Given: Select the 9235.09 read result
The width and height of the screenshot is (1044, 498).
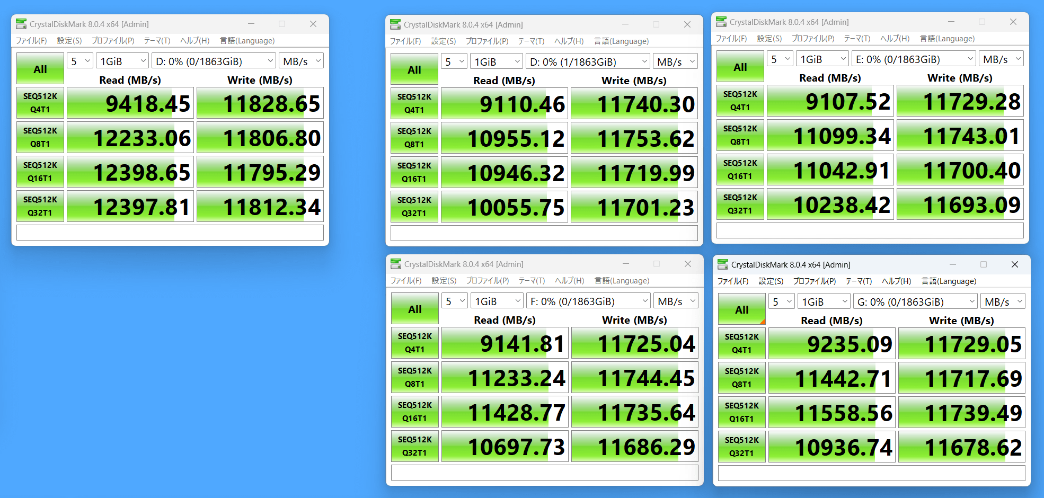Looking at the screenshot, I should click(832, 343).
